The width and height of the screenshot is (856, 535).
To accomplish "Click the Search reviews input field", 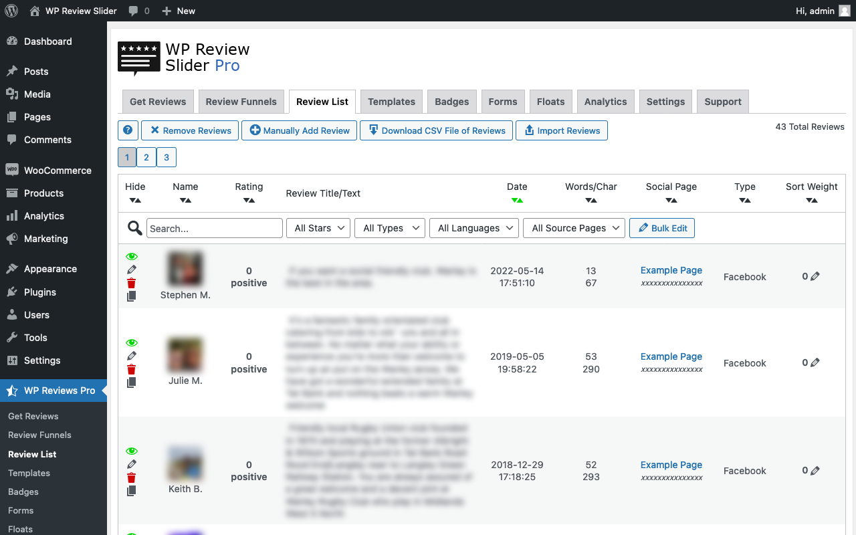I will pos(215,228).
